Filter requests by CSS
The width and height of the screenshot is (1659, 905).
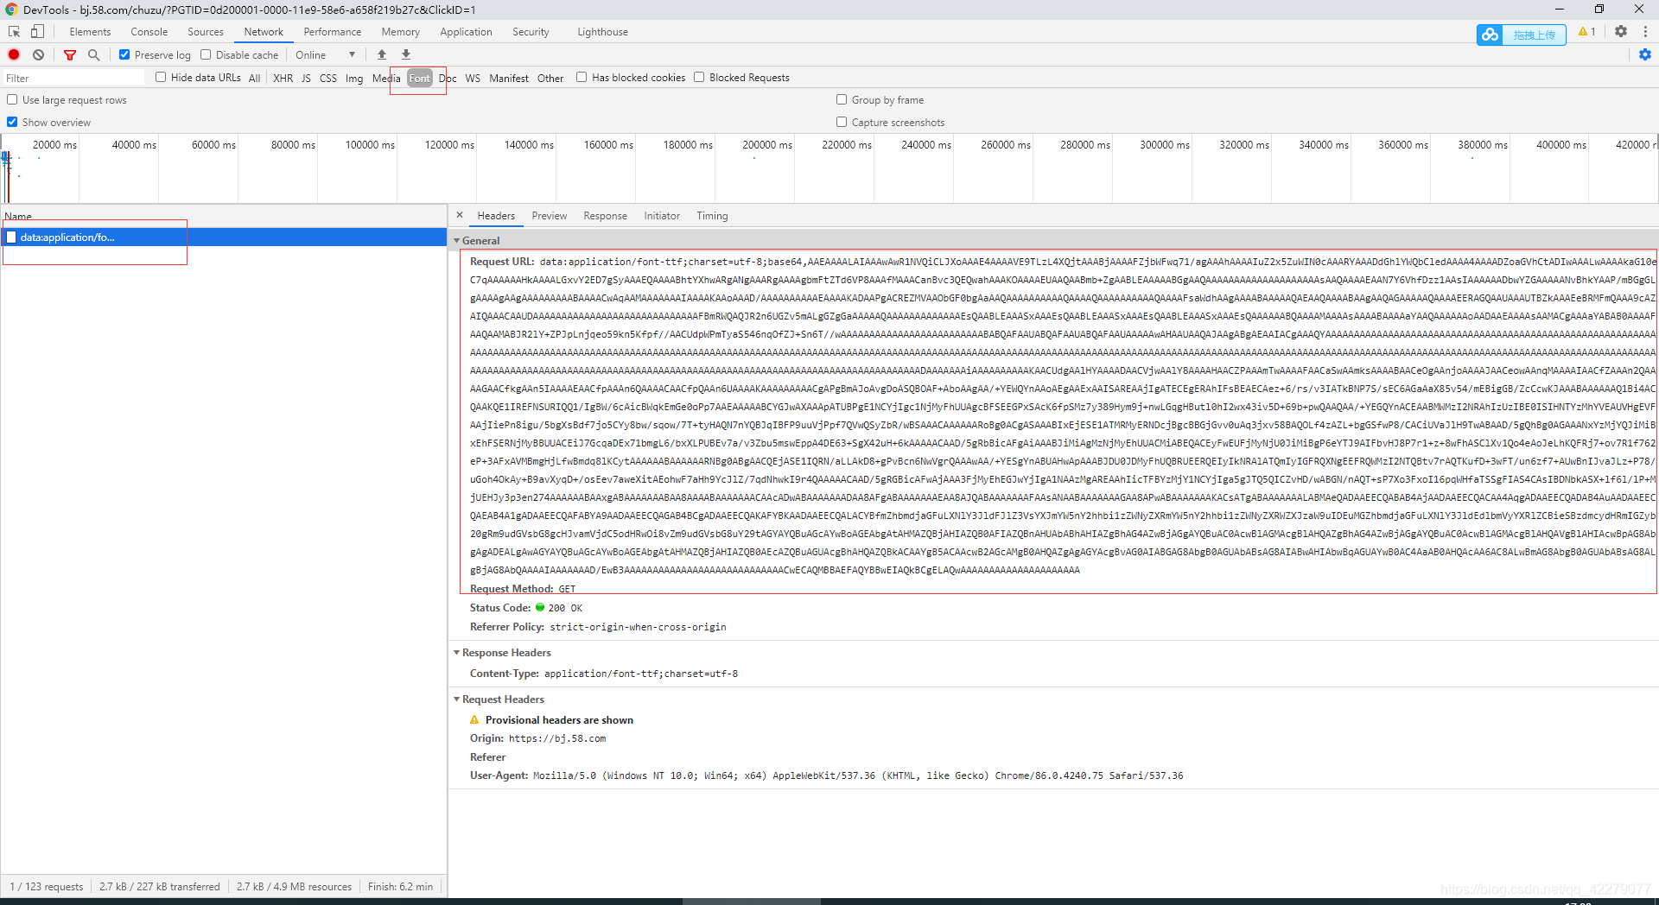click(328, 78)
